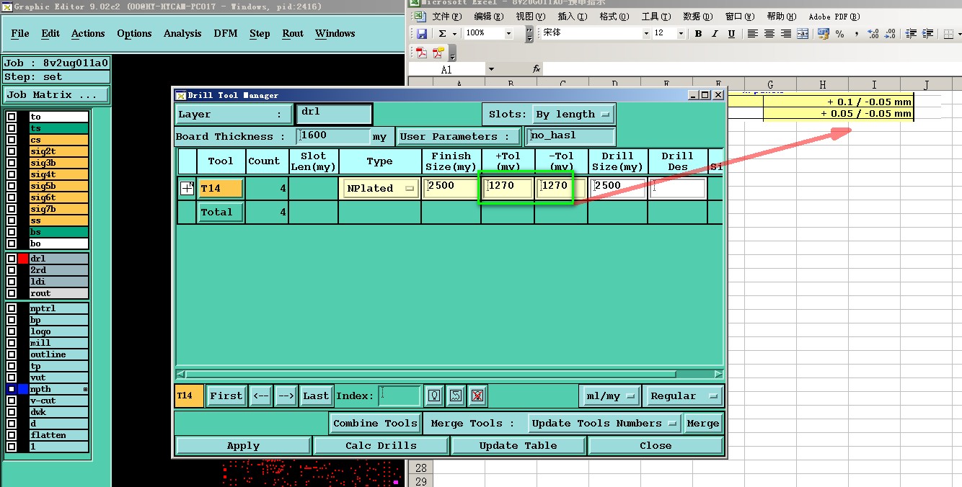Toggle the checkbox for layer to

tap(12, 117)
